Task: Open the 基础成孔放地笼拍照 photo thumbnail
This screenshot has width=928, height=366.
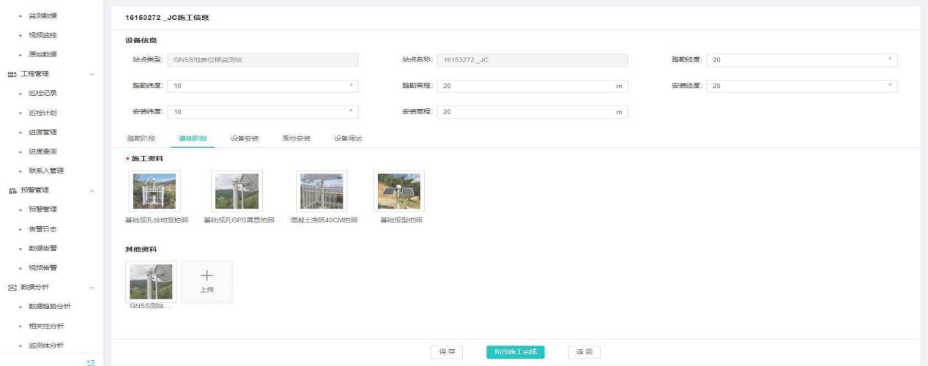Action: [x=155, y=192]
